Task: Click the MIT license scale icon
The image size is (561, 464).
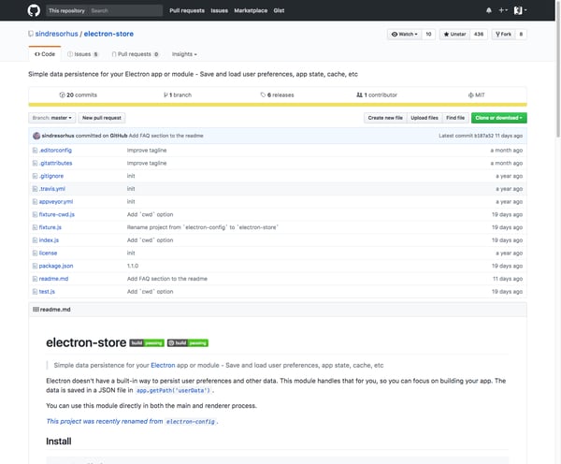Action: (470, 94)
